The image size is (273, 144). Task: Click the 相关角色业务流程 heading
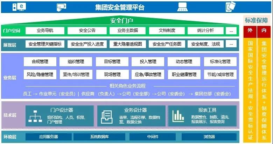pos(127,86)
